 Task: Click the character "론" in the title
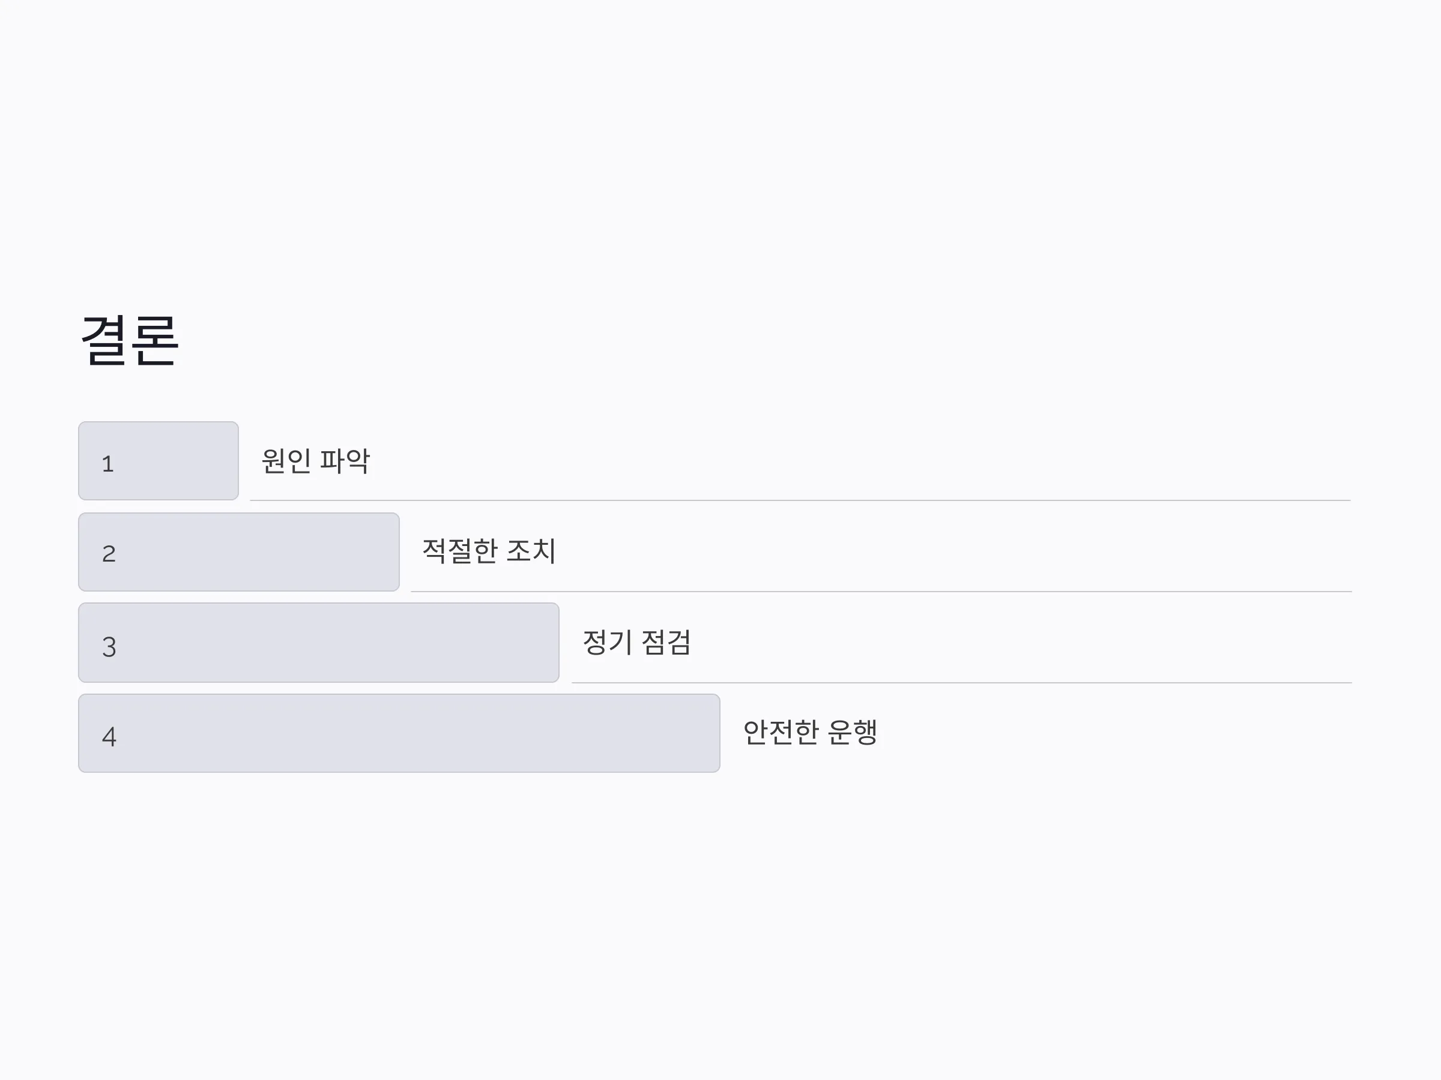154,340
